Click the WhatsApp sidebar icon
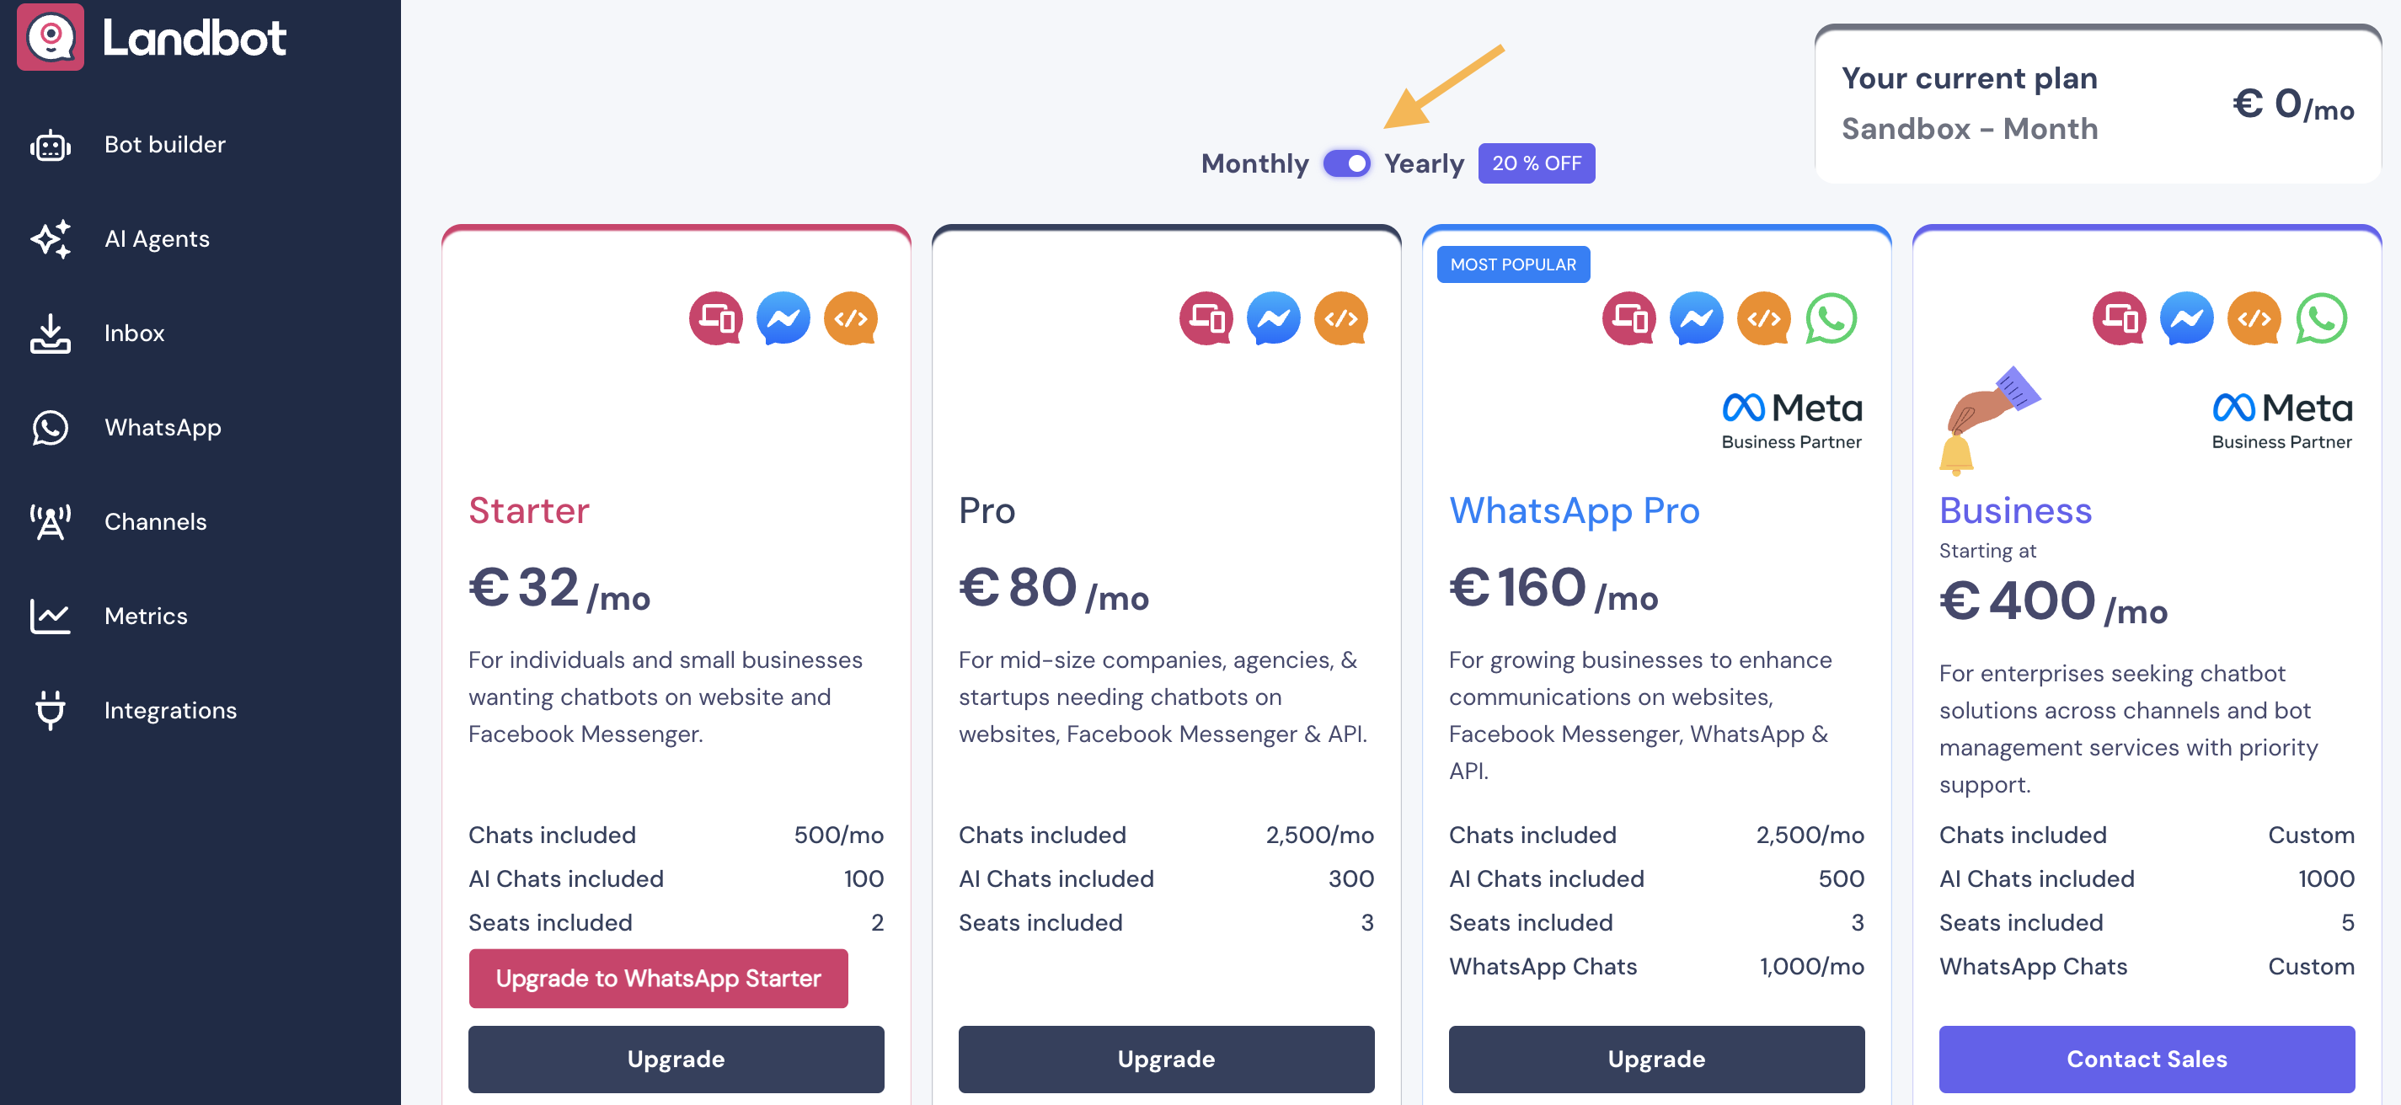 51,428
